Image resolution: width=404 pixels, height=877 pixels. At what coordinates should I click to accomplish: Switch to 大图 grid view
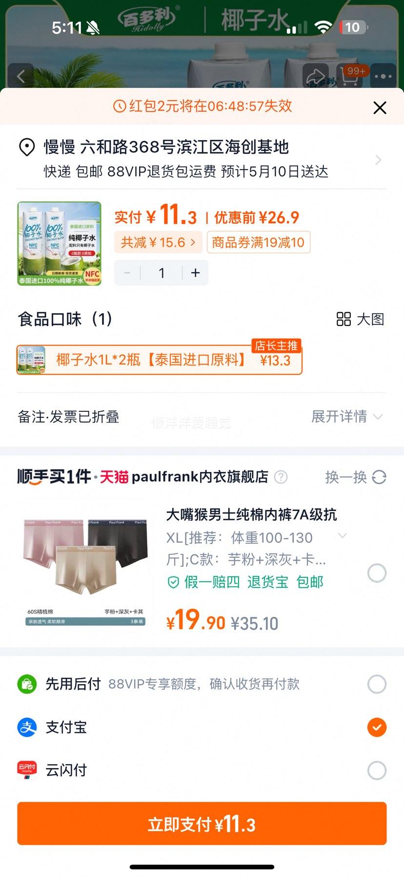360,319
